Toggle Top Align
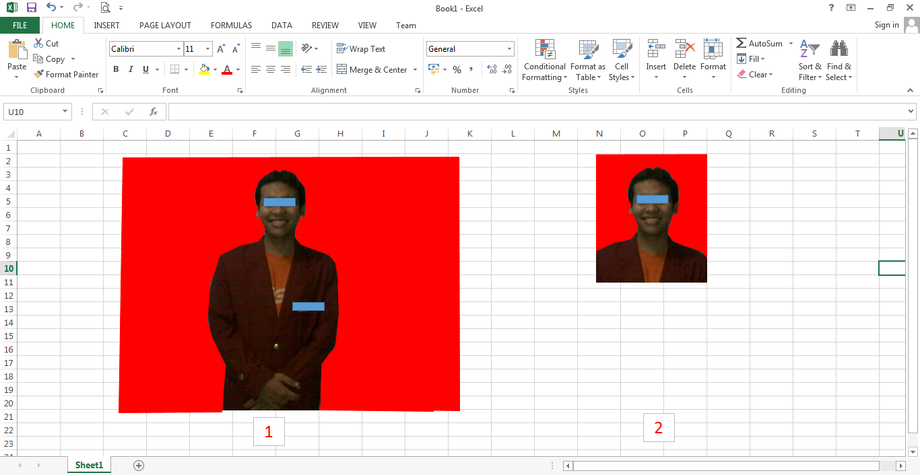 256,48
